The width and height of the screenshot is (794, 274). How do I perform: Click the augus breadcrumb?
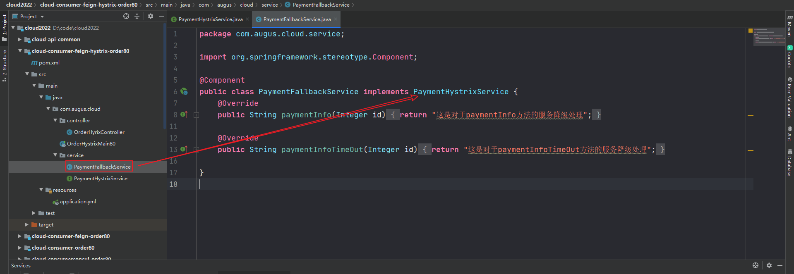pos(224,5)
